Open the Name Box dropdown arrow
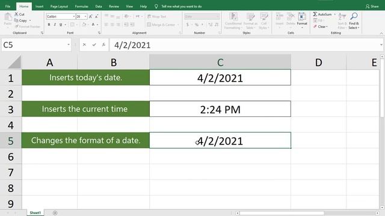 (68, 45)
